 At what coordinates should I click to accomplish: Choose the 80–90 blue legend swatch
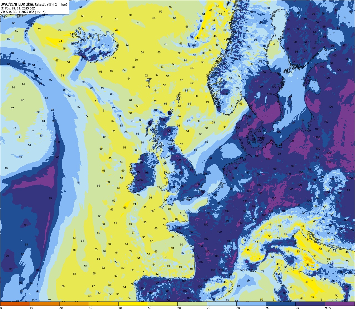(x=251, y=304)
